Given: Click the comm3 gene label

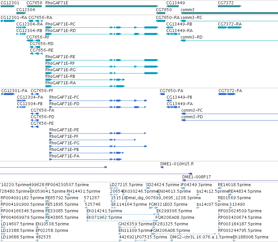Looking at the screenshot, I should coord(188,9).
